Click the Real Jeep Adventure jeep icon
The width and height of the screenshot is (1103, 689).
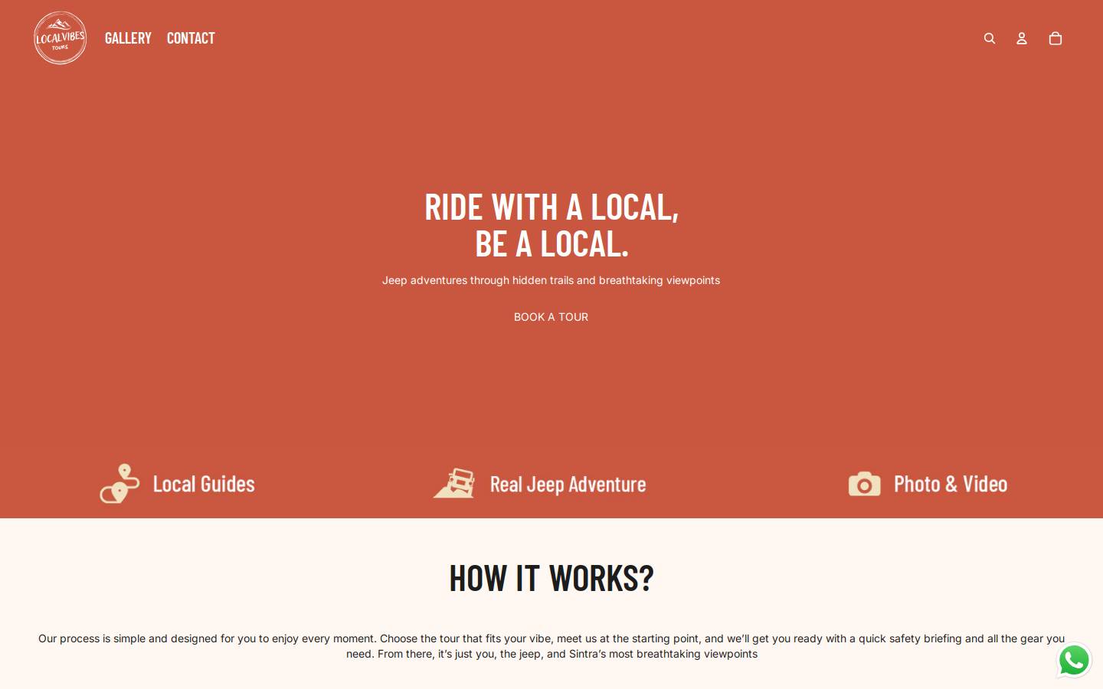point(454,483)
